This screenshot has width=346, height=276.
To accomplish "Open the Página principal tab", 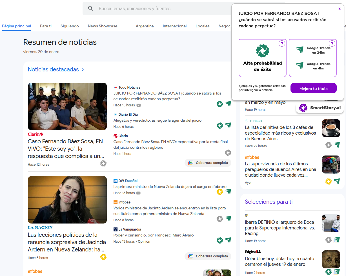I will click(x=17, y=26).
